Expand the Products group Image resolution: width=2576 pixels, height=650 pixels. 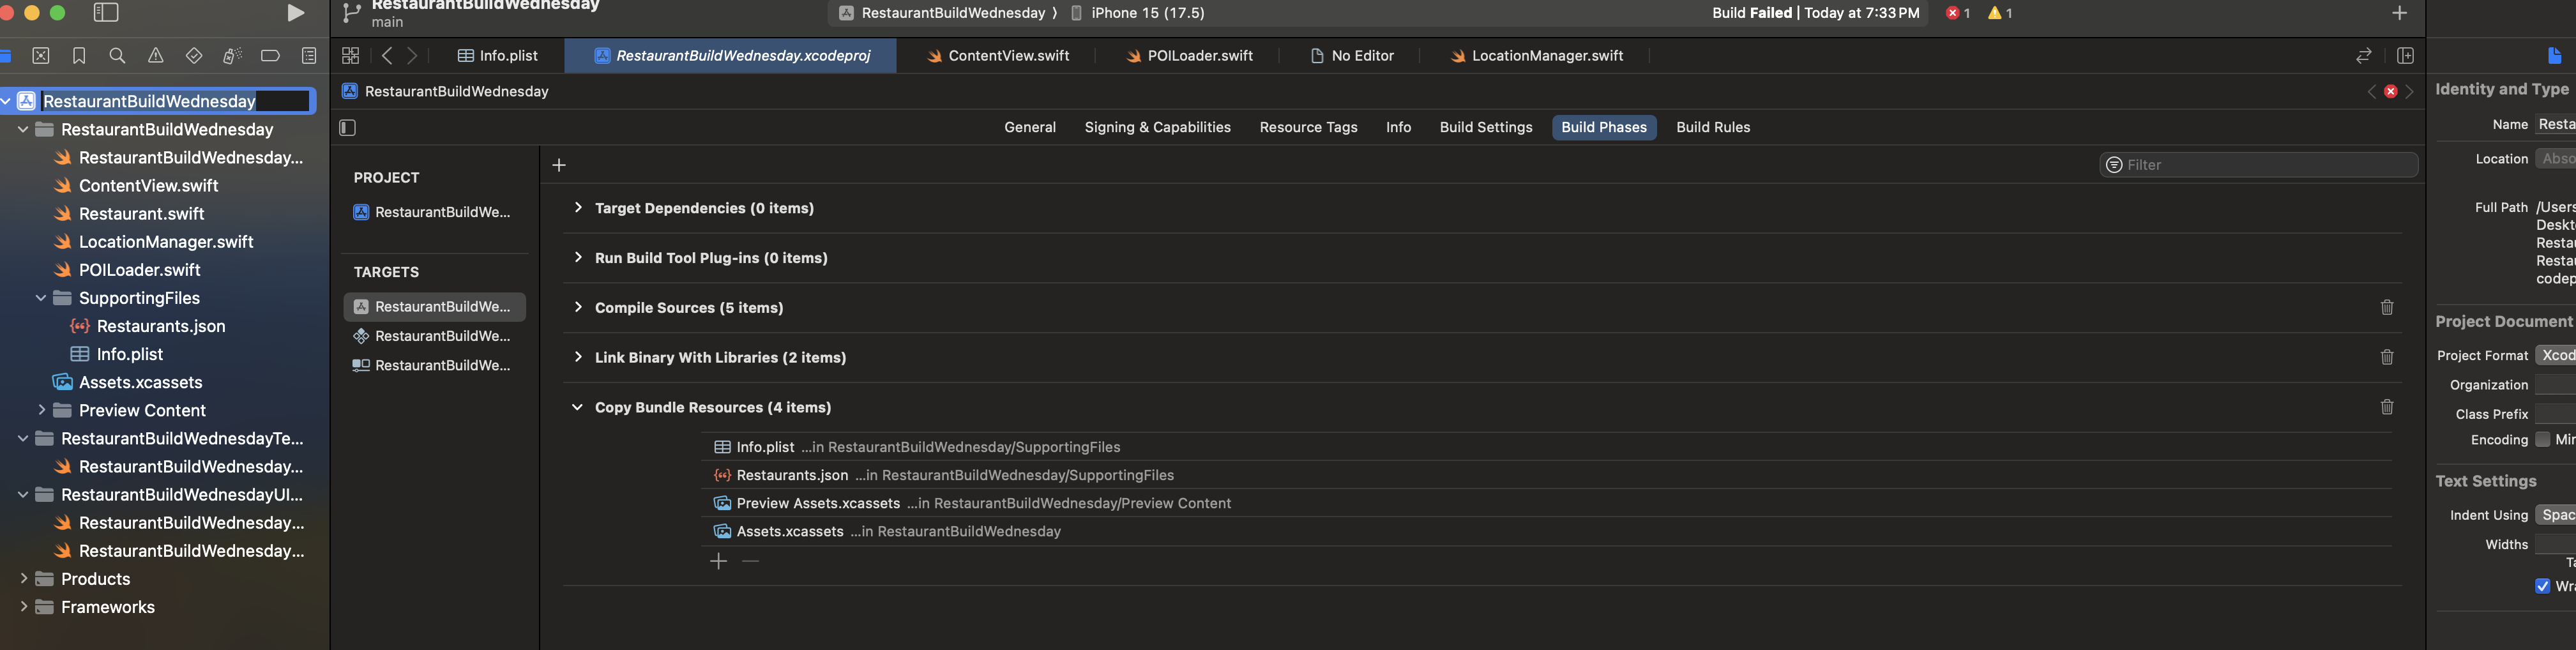(23, 579)
